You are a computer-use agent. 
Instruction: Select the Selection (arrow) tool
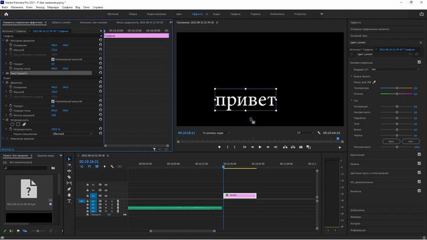pyautogui.click(x=69, y=159)
